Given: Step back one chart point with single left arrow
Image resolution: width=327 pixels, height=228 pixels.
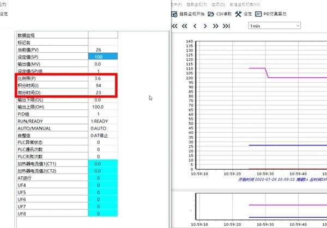Looking at the screenshot, I should [195, 26].
